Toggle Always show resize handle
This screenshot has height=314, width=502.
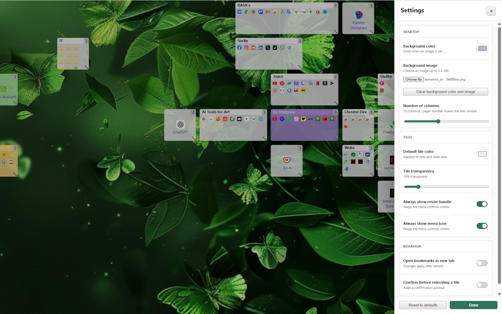coord(482,204)
